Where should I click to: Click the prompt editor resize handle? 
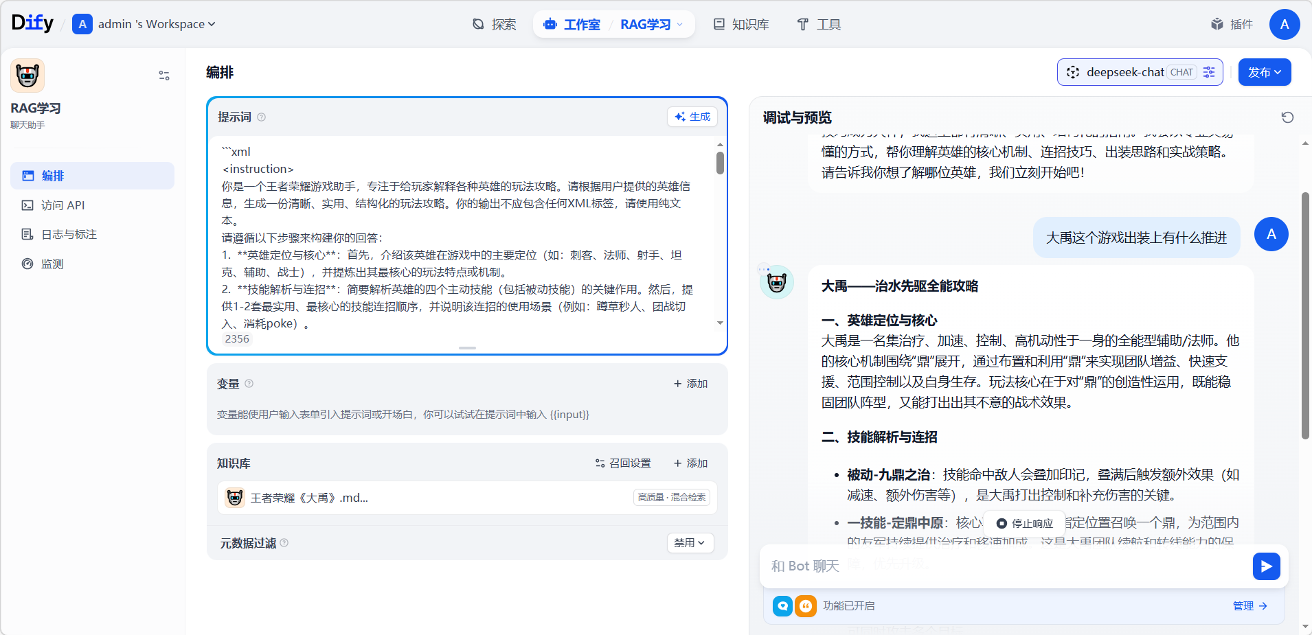(x=467, y=348)
